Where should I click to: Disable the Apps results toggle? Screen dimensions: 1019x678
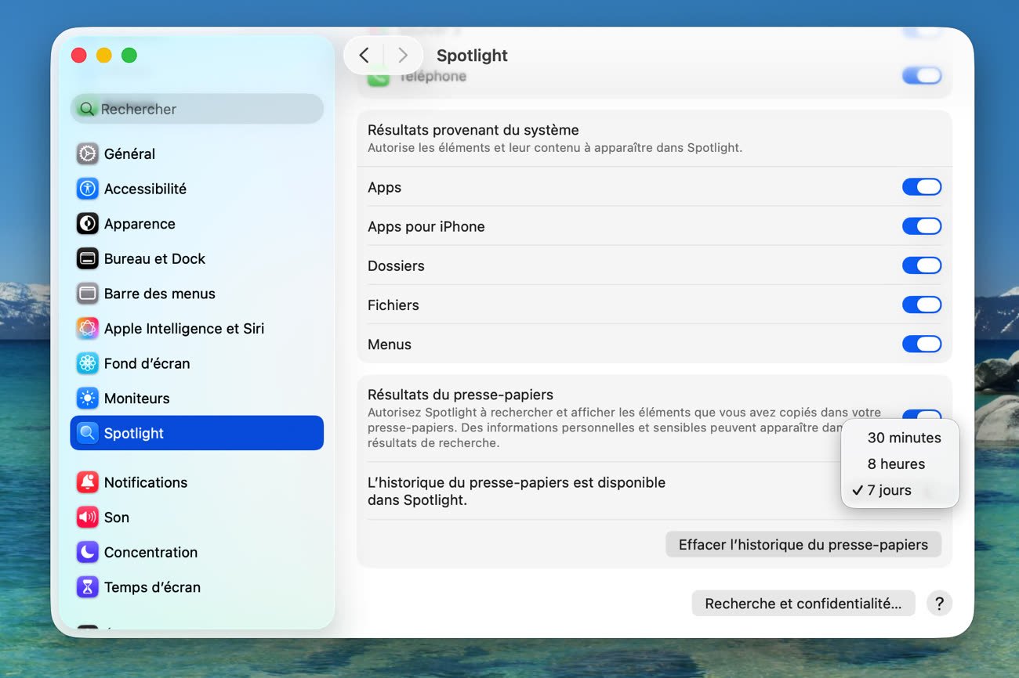point(921,187)
